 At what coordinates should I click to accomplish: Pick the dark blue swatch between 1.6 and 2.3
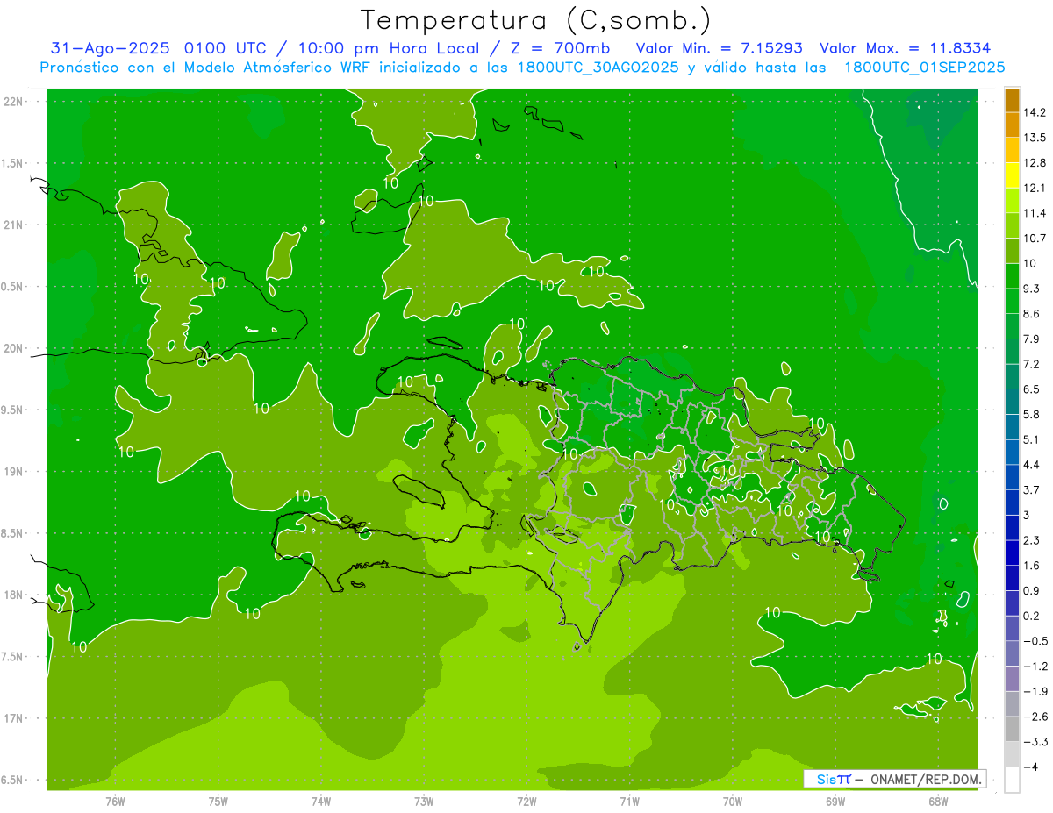tap(1012, 553)
